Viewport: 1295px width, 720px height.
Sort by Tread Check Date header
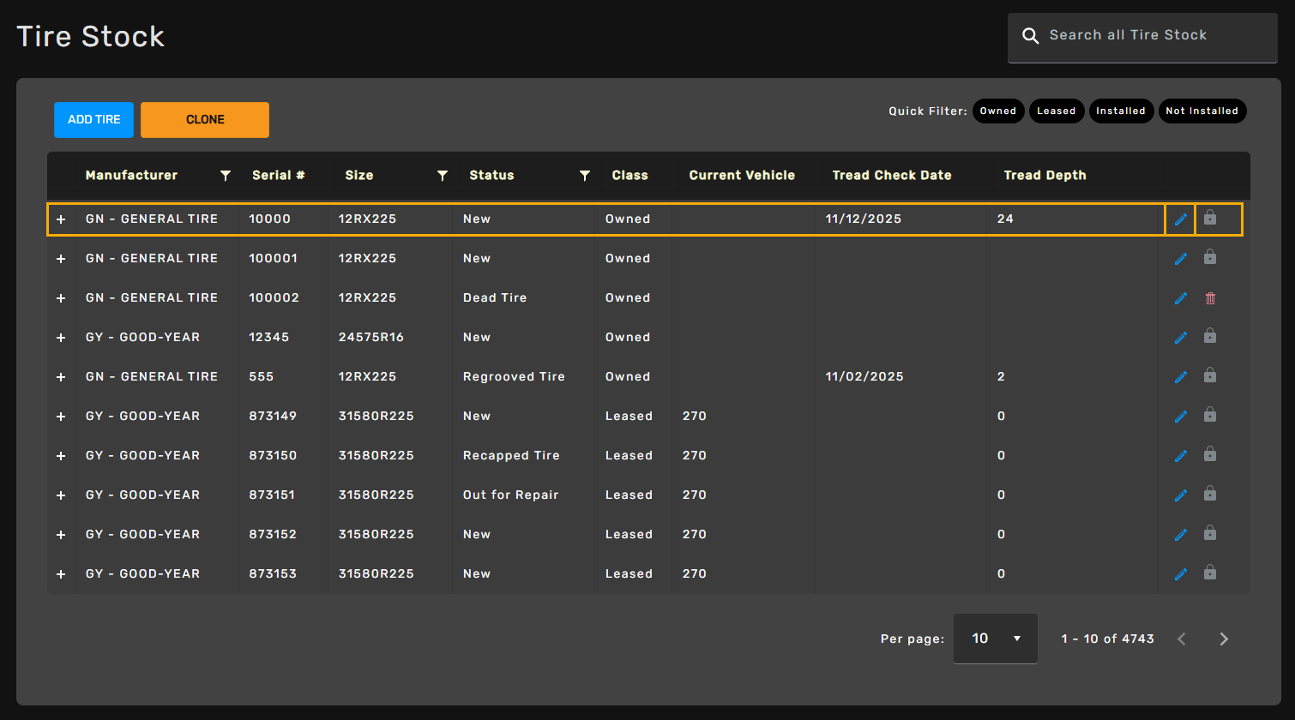(x=891, y=176)
